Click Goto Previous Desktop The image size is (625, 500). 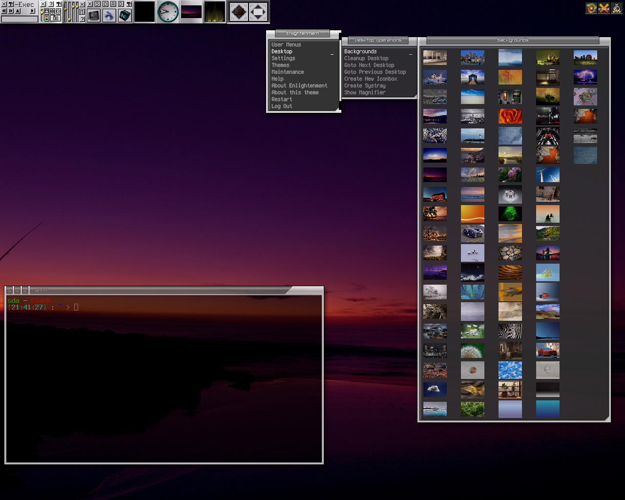[x=375, y=72]
